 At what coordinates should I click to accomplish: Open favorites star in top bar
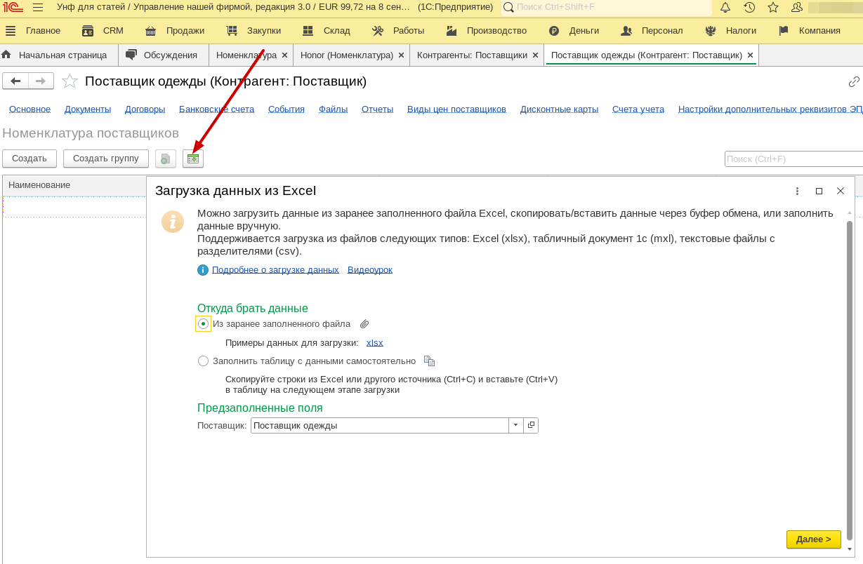tap(773, 7)
